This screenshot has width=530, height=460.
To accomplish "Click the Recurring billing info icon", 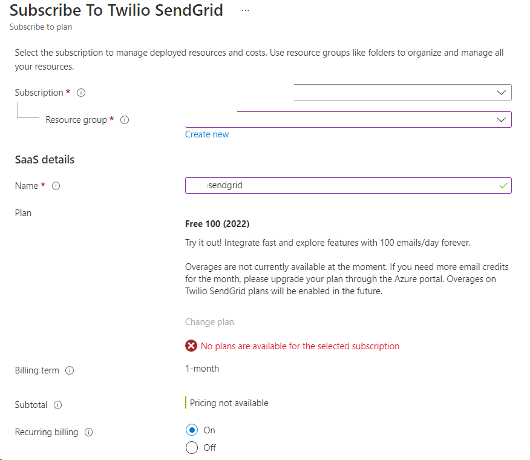I will click(88, 432).
